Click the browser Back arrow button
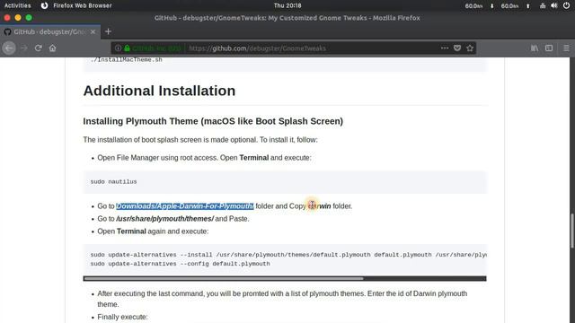 pyautogui.click(x=9, y=48)
